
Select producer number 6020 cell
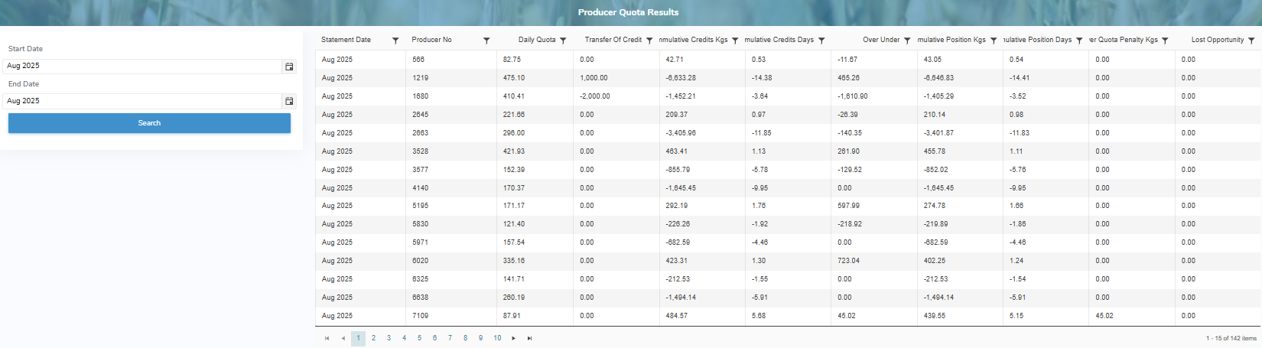pos(451,261)
